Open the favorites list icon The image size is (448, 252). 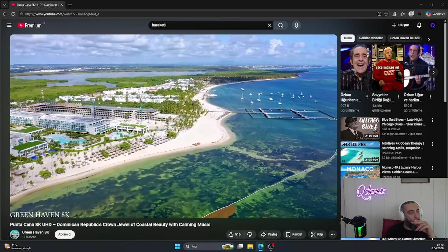pyautogui.click(x=403, y=14)
